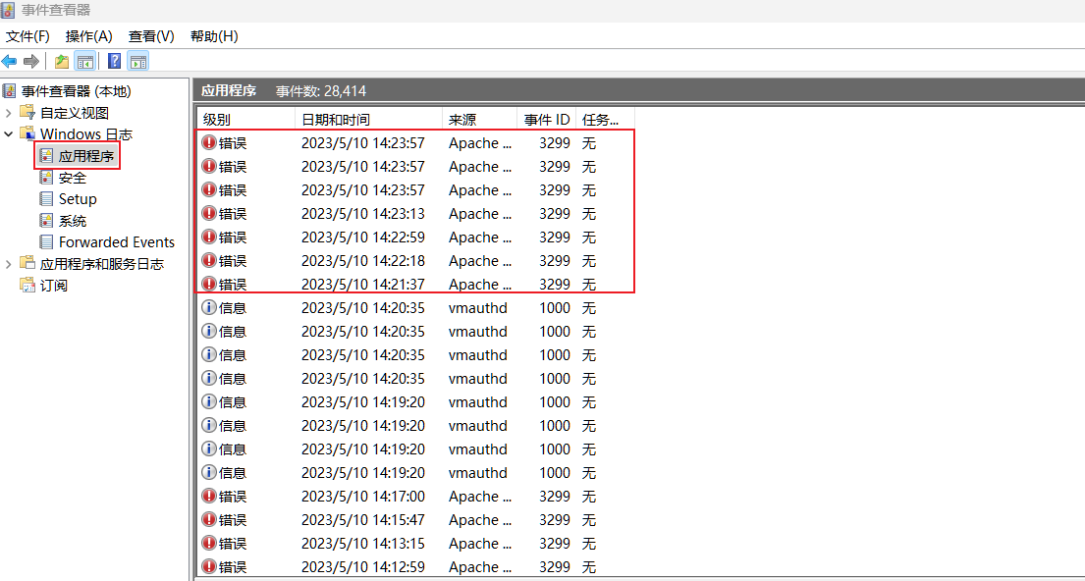This screenshot has height=581, width=1085.
Task: Click the Event Viewer icon in title bar
Action: (8, 11)
